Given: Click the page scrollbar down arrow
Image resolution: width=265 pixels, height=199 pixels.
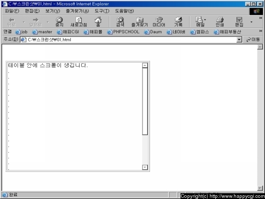Looking at the screenshot, I should tap(260, 188).
